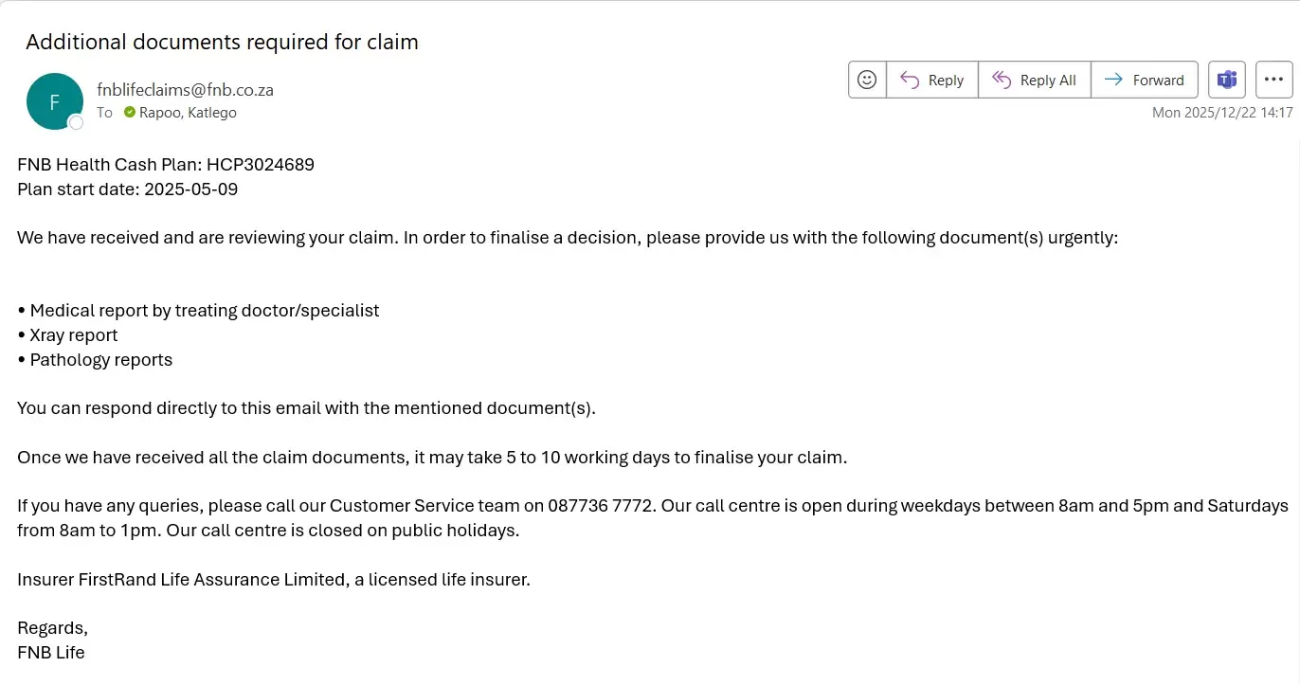Click the avatar's presence status circle

[76, 122]
